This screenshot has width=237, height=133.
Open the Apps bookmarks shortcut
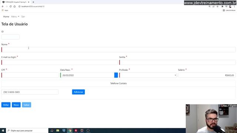[5, 10]
